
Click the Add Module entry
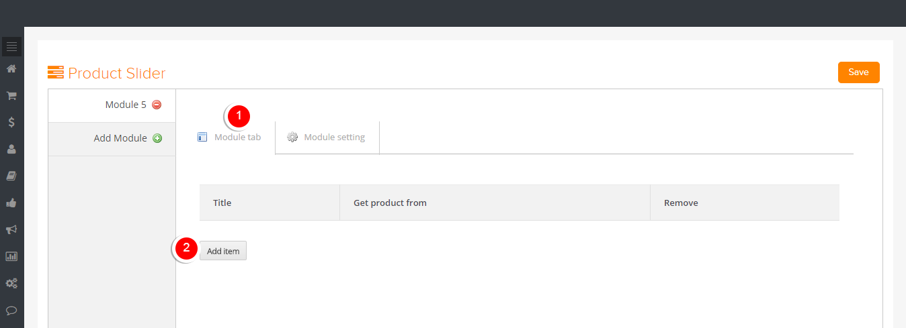point(112,139)
